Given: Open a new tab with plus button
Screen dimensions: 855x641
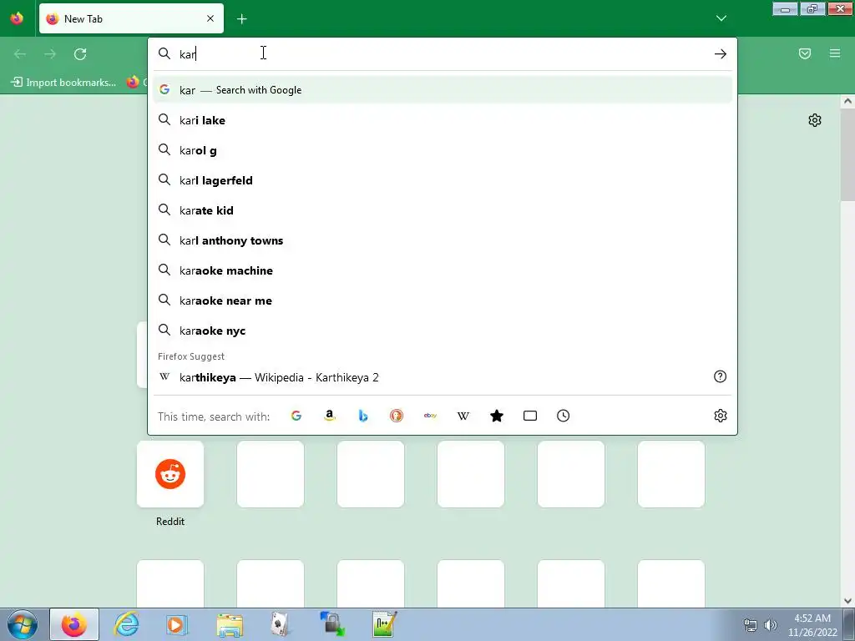Looking at the screenshot, I should coord(241,19).
